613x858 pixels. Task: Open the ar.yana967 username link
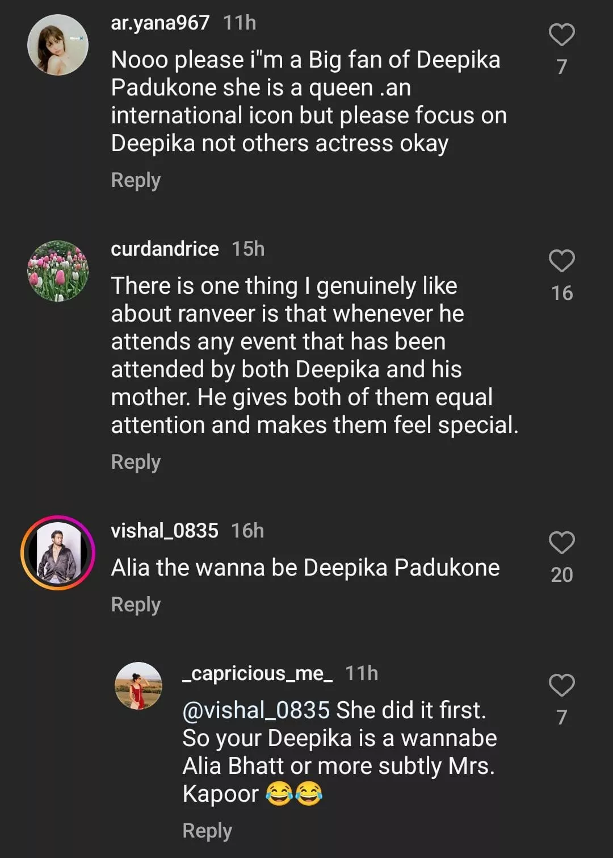coord(160,23)
